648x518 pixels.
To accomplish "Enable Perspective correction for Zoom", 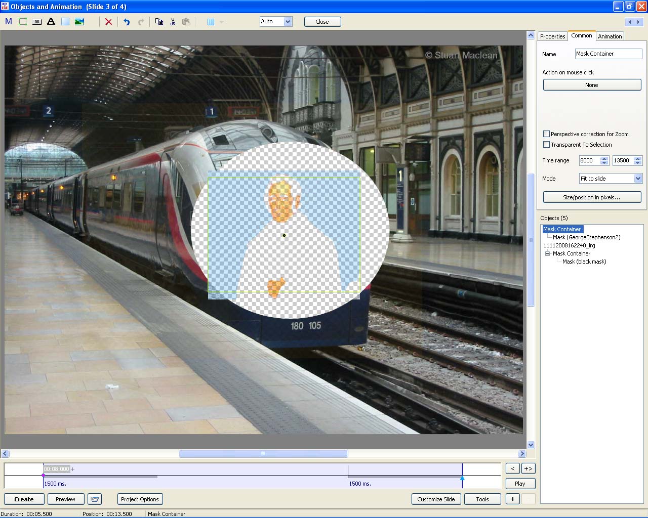I will pyautogui.click(x=547, y=134).
